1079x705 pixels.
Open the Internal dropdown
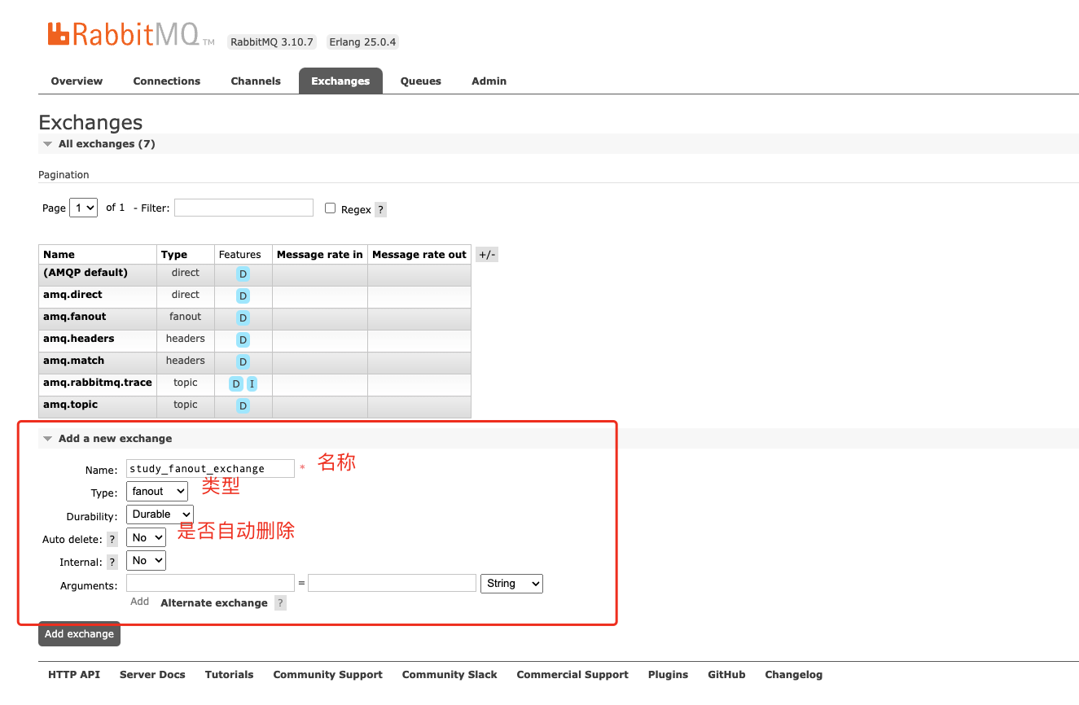(x=146, y=560)
